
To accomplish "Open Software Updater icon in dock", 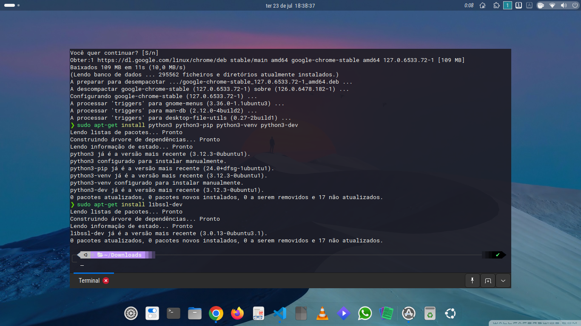I will click(x=409, y=314).
